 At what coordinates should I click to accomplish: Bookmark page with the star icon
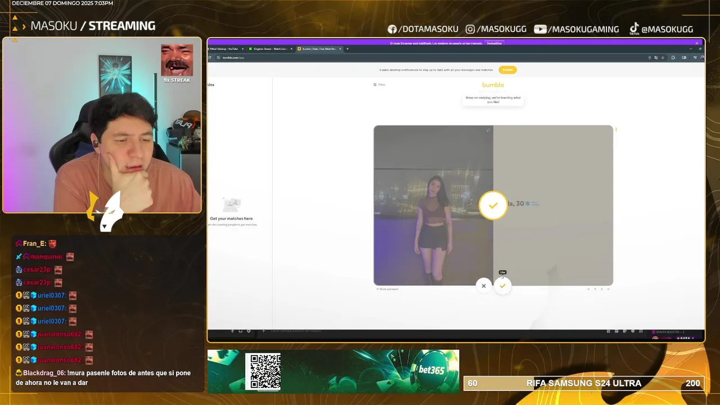pos(663,57)
